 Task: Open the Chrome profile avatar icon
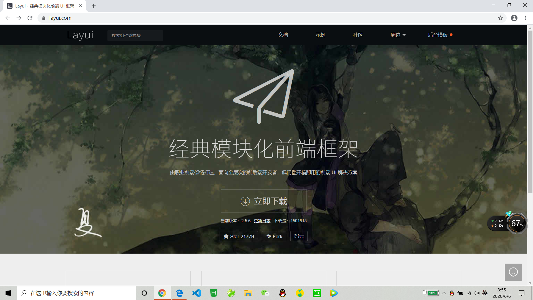[x=514, y=18]
